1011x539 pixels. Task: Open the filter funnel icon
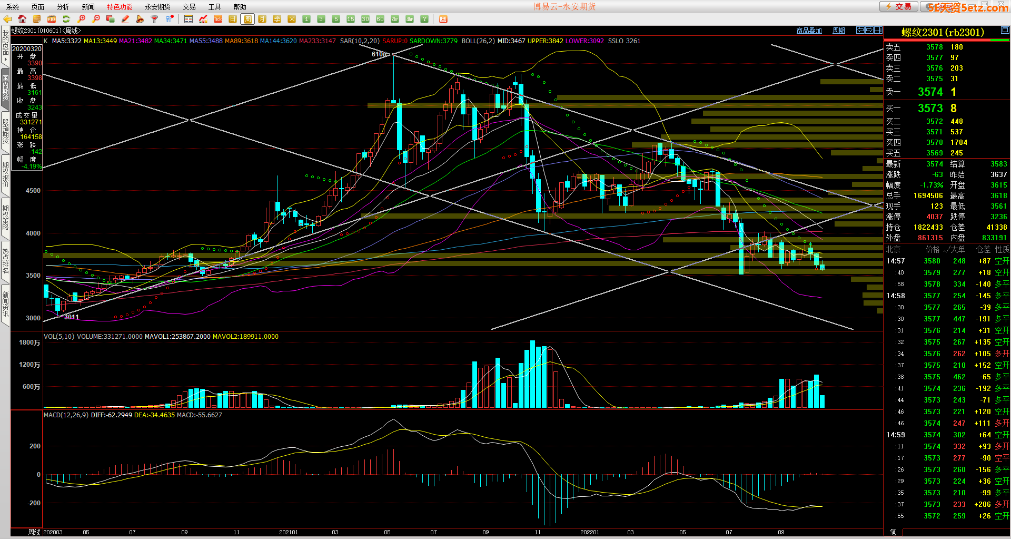pos(155,19)
